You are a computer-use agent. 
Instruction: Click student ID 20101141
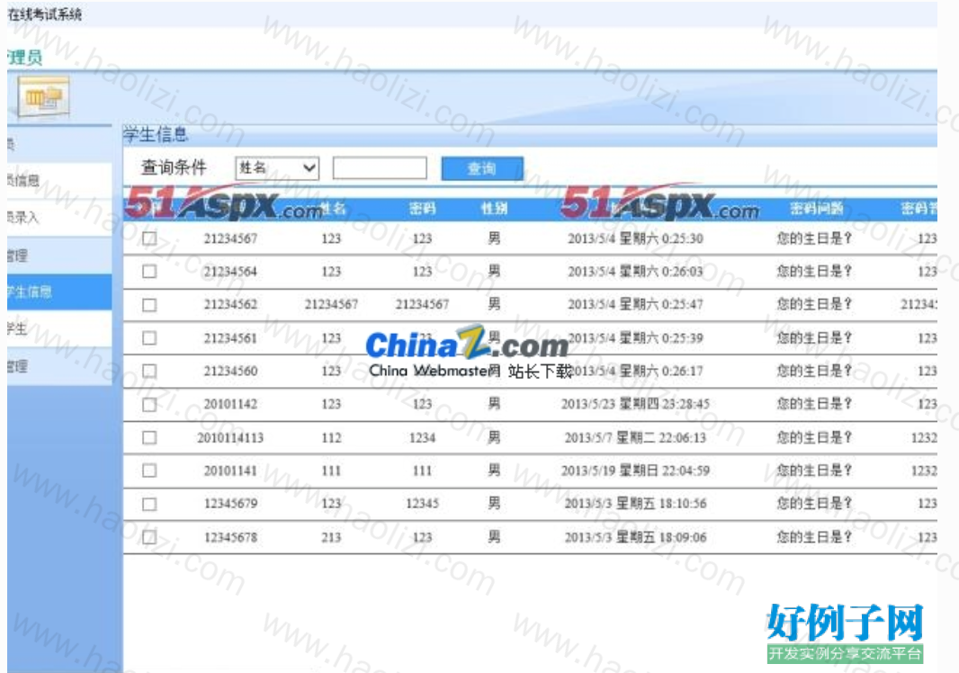click(x=230, y=471)
